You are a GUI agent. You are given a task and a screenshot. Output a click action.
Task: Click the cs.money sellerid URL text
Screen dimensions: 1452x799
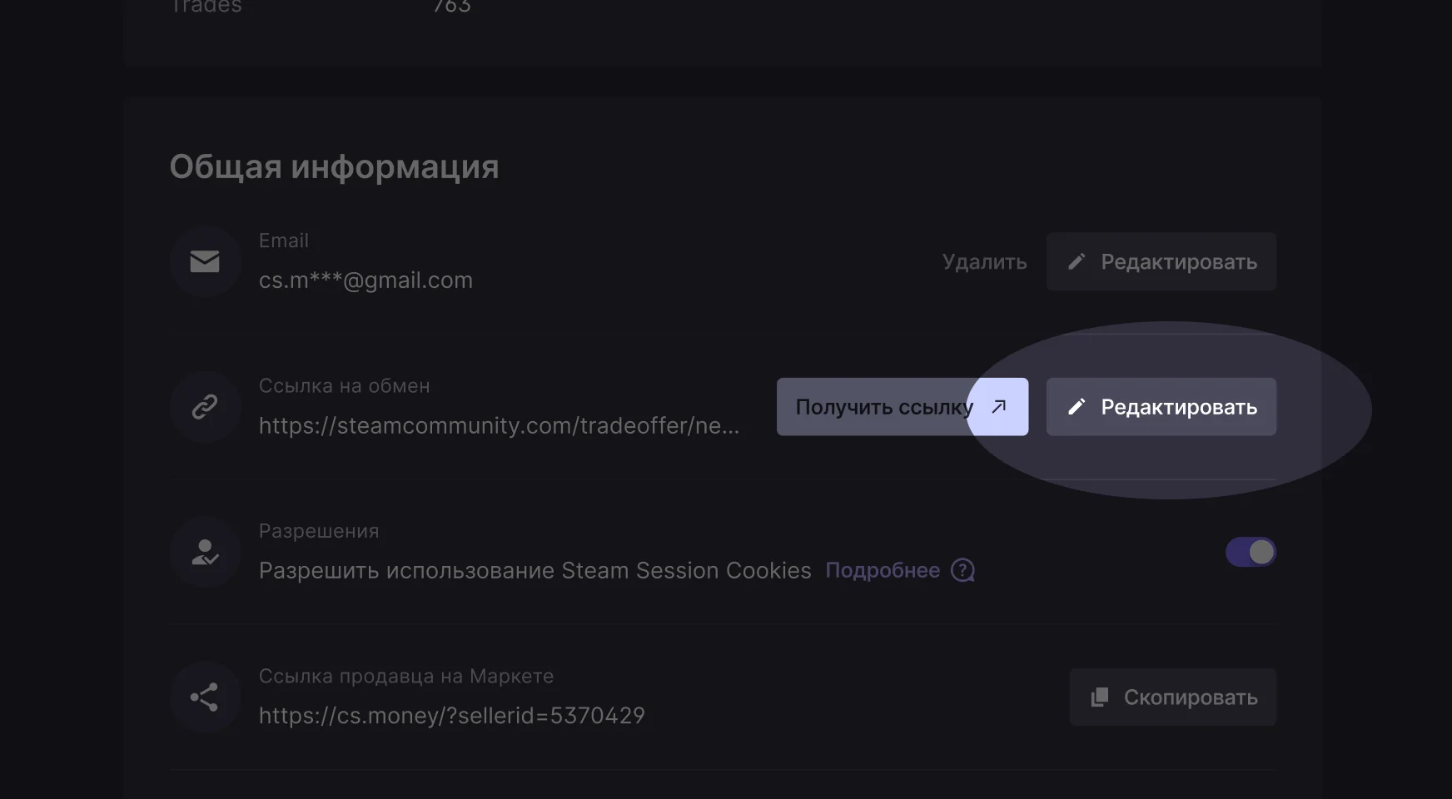click(452, 716)
